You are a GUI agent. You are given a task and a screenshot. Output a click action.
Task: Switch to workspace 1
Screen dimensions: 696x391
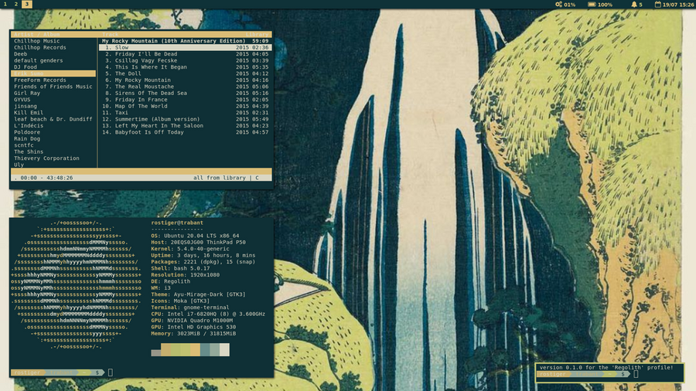click(5, 5)
